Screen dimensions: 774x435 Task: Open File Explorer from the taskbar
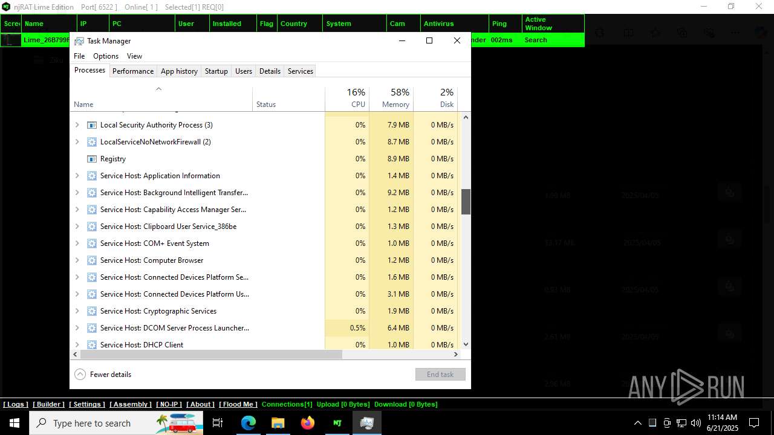click(278, 423)
